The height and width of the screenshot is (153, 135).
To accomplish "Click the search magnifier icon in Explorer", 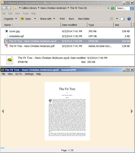I will click(x=132, y=8).
